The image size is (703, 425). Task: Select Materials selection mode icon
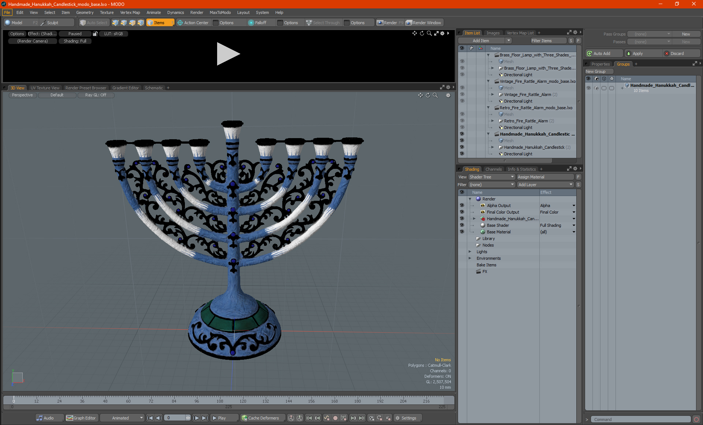[141, 23]
